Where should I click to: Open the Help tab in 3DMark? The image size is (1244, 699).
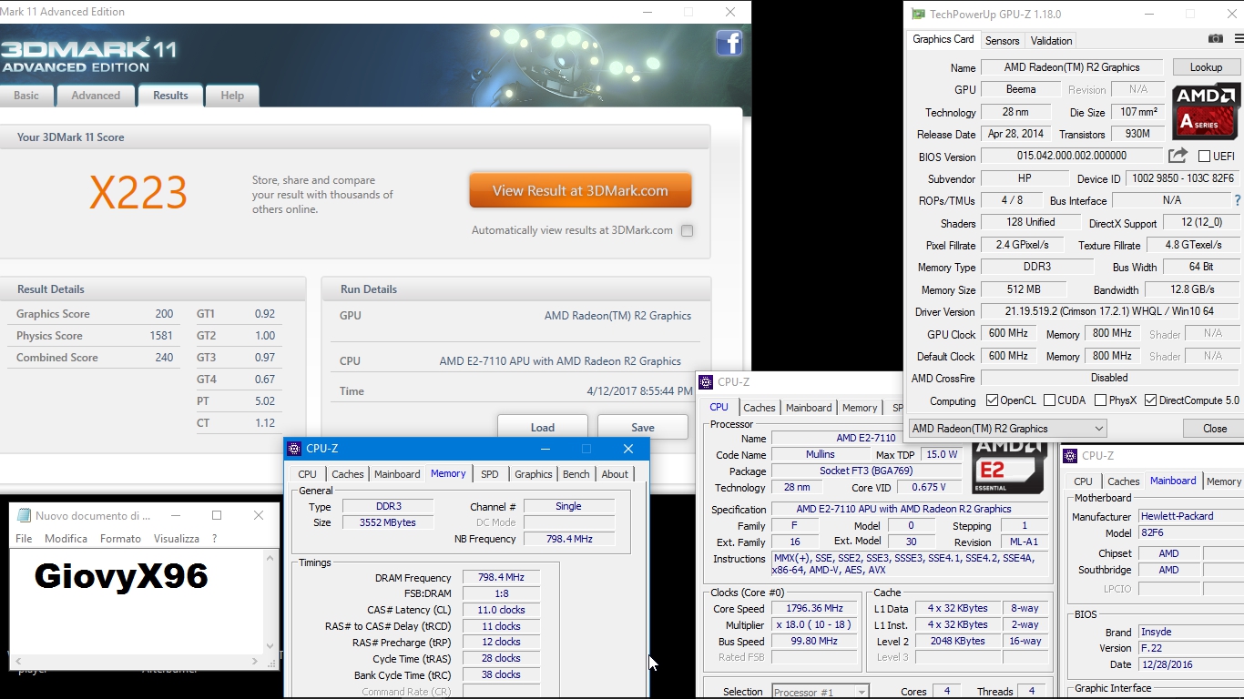click(x=232, y=96)
